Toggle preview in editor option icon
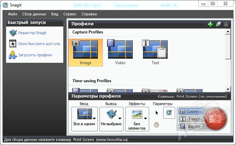Image resolution: width=236 pixels, height=145 pixels. [169, 113]
